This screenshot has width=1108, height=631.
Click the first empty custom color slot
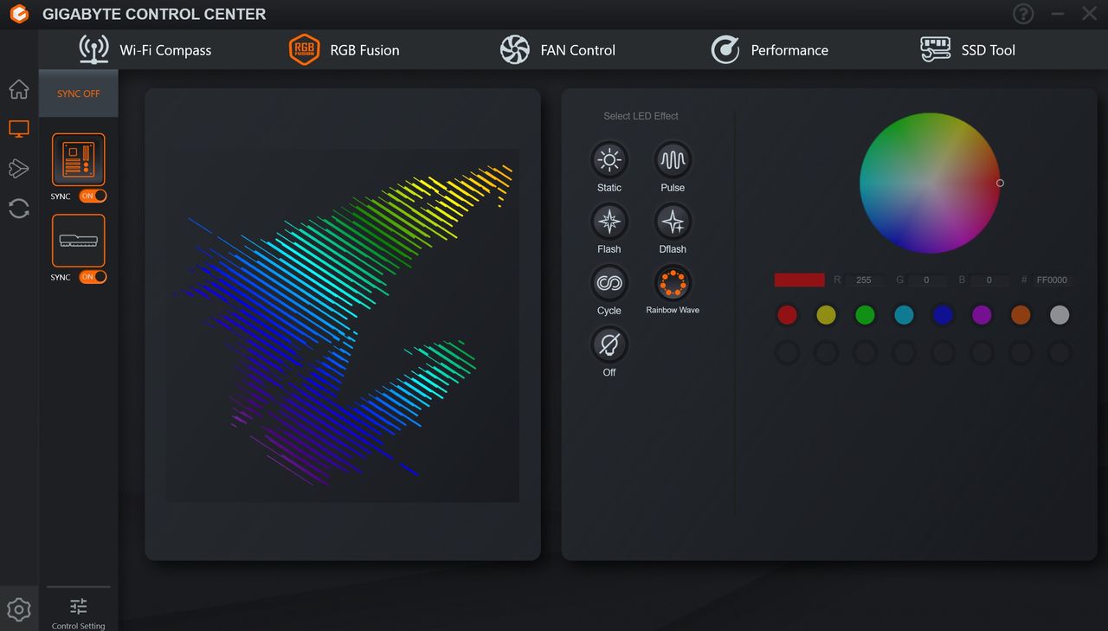[787, 352]
